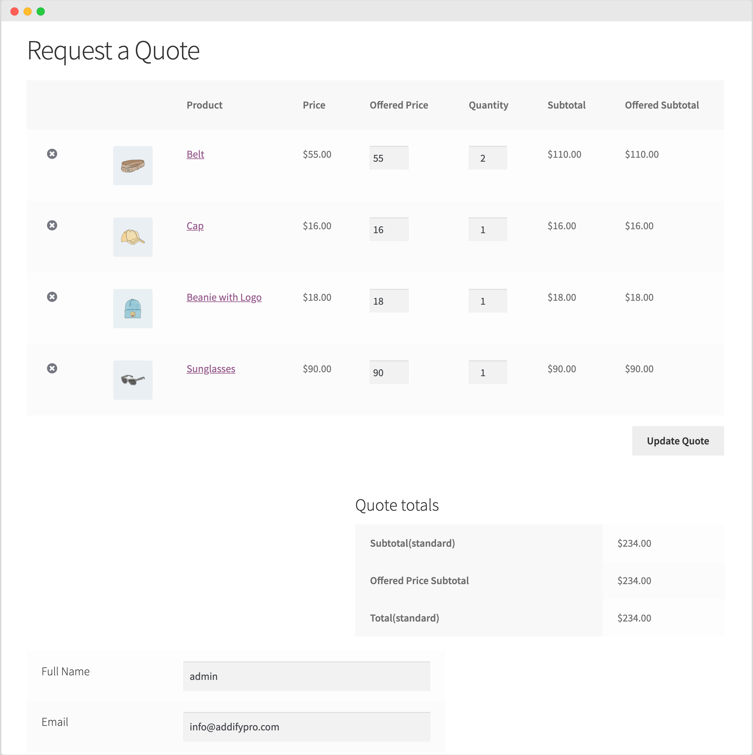Click the Full Name input field
Image resolution: width=753 pixels, height=755 pixels.
tap(306, 676)
